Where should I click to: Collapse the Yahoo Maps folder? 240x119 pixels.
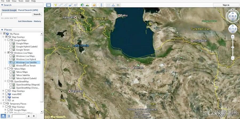5,68
